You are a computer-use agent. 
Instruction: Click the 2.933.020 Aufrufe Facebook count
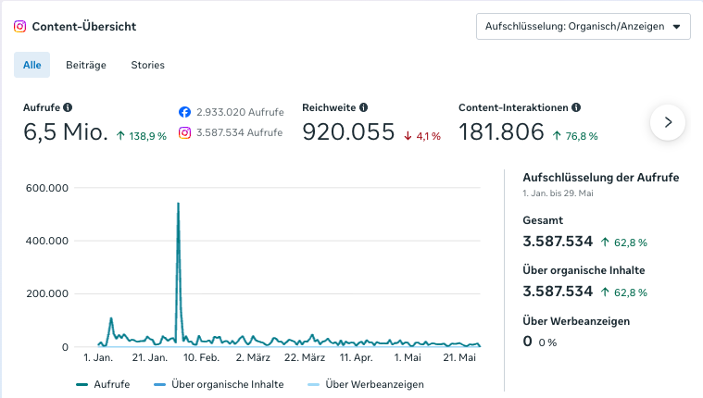[240, 112]
